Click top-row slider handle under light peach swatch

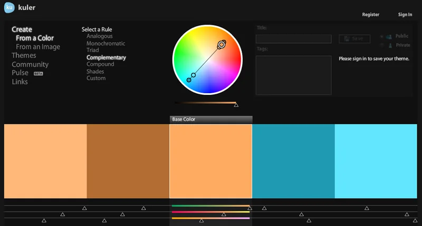point(84,208)
